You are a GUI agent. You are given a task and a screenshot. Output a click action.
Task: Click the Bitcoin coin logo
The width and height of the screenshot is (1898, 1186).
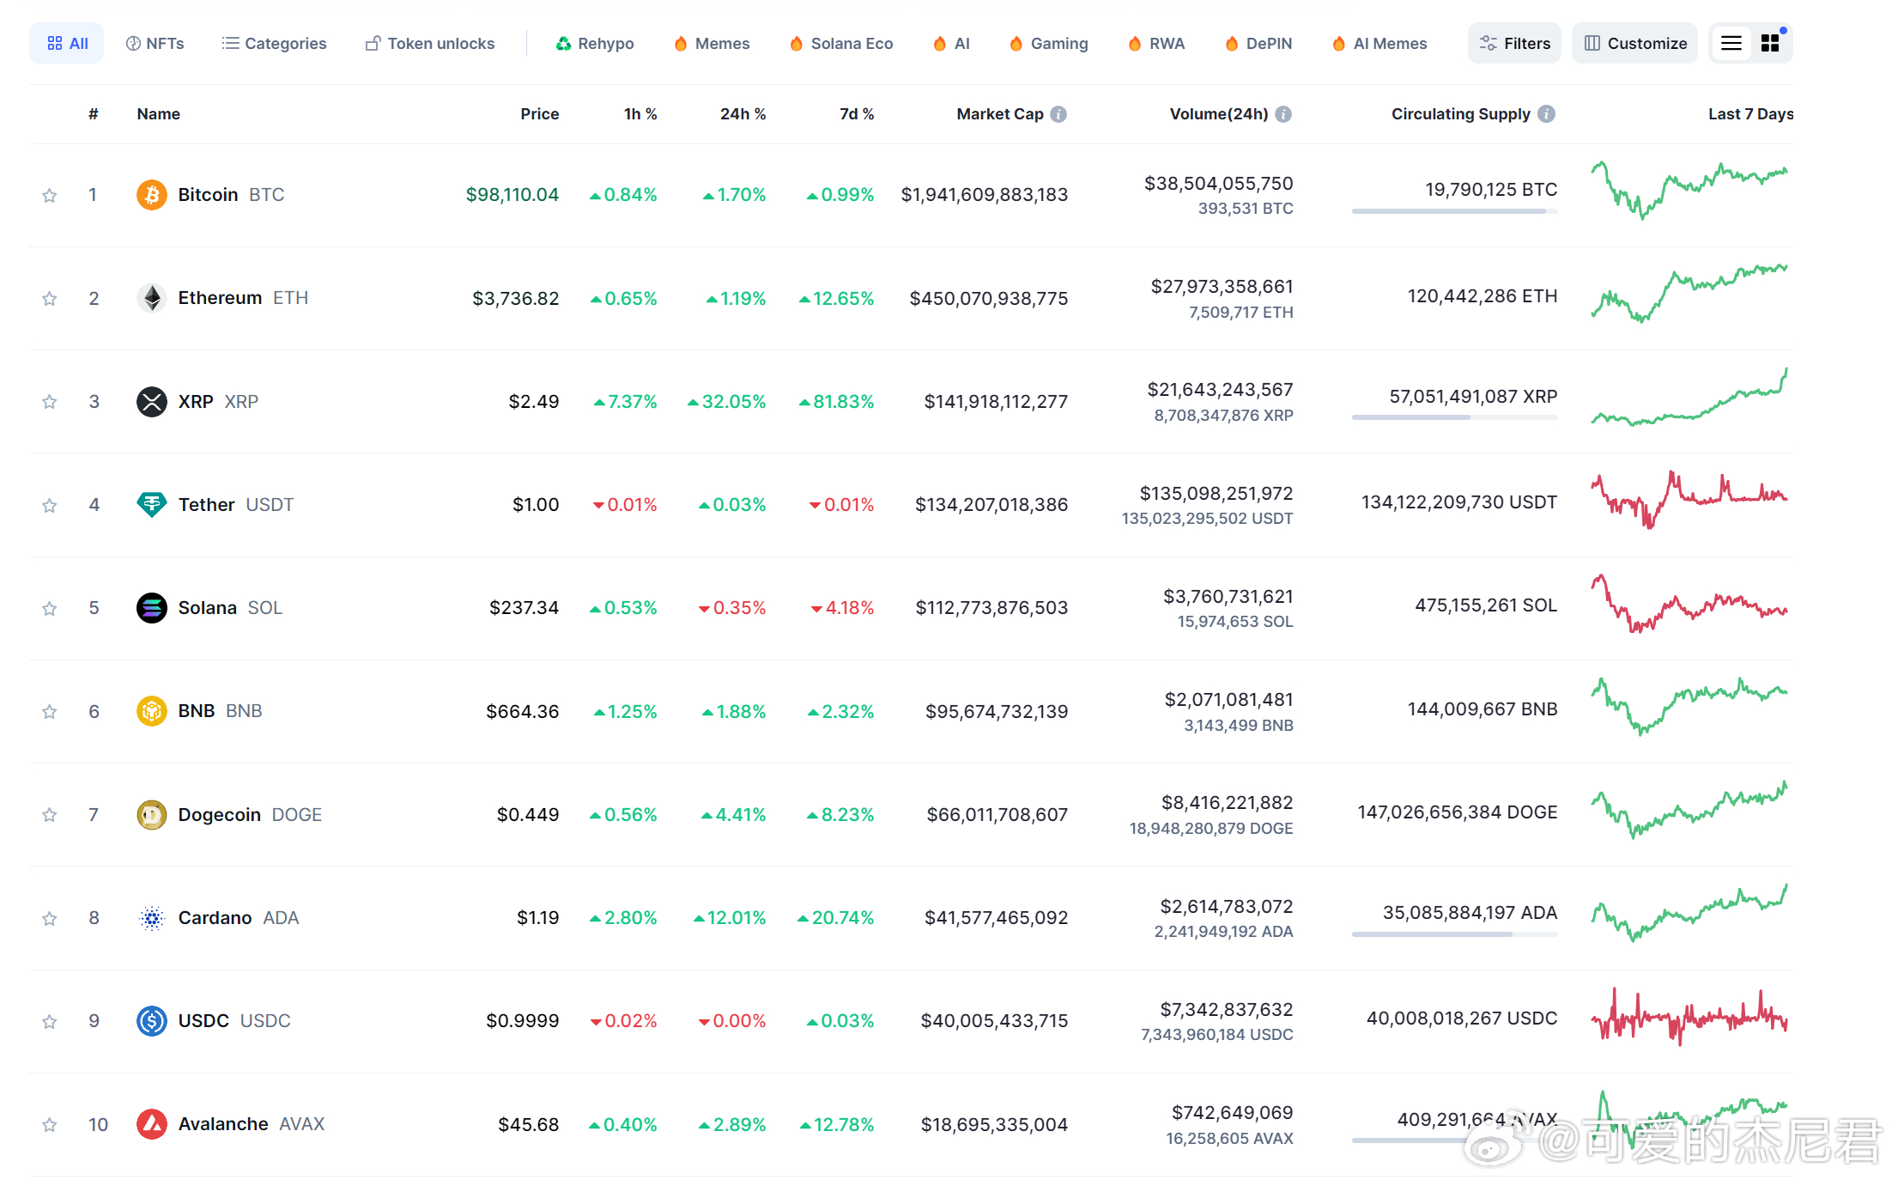152,195
